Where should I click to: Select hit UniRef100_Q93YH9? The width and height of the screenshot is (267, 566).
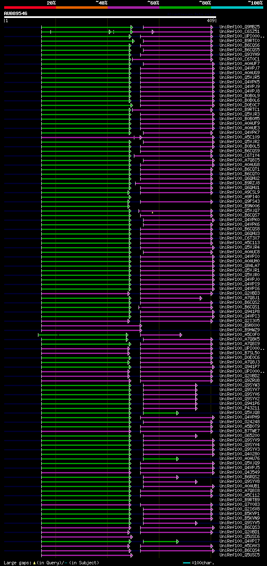coord(239,54)
